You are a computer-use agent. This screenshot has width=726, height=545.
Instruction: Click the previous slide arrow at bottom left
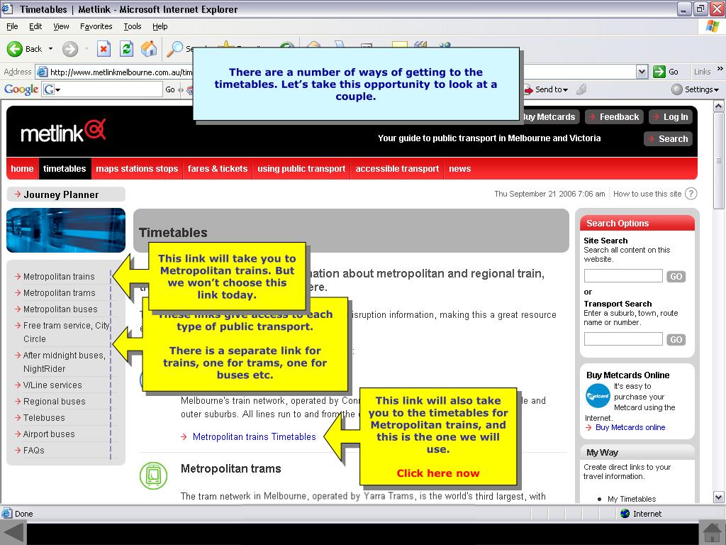(13, 534)
